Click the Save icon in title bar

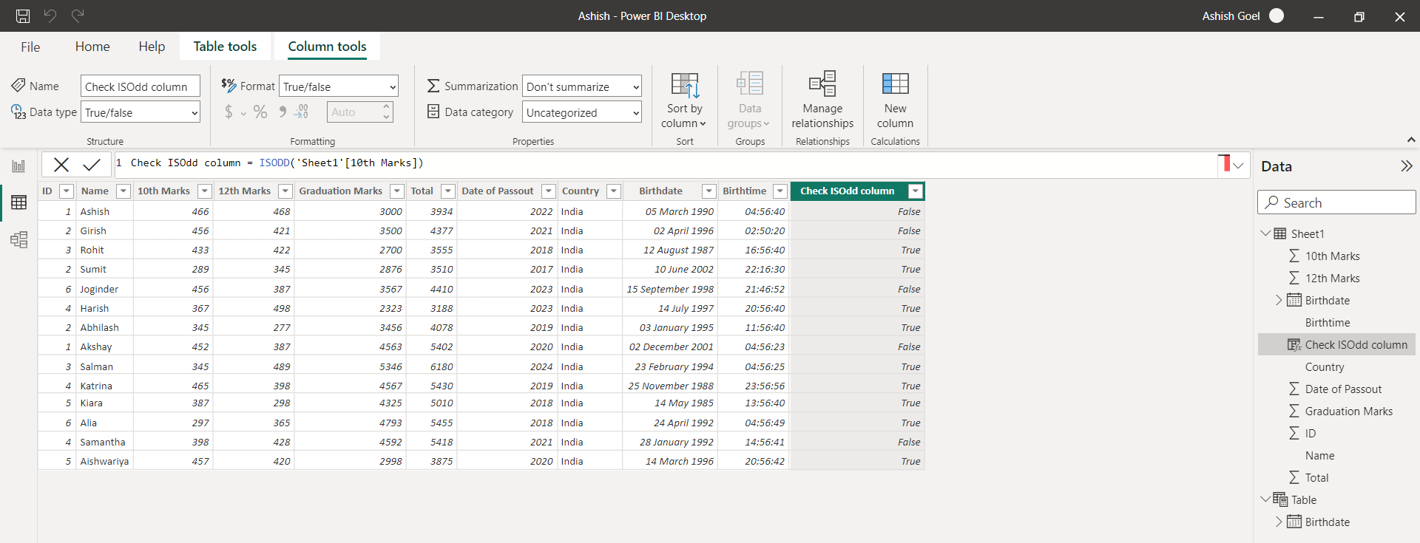(x=23, y=16)
